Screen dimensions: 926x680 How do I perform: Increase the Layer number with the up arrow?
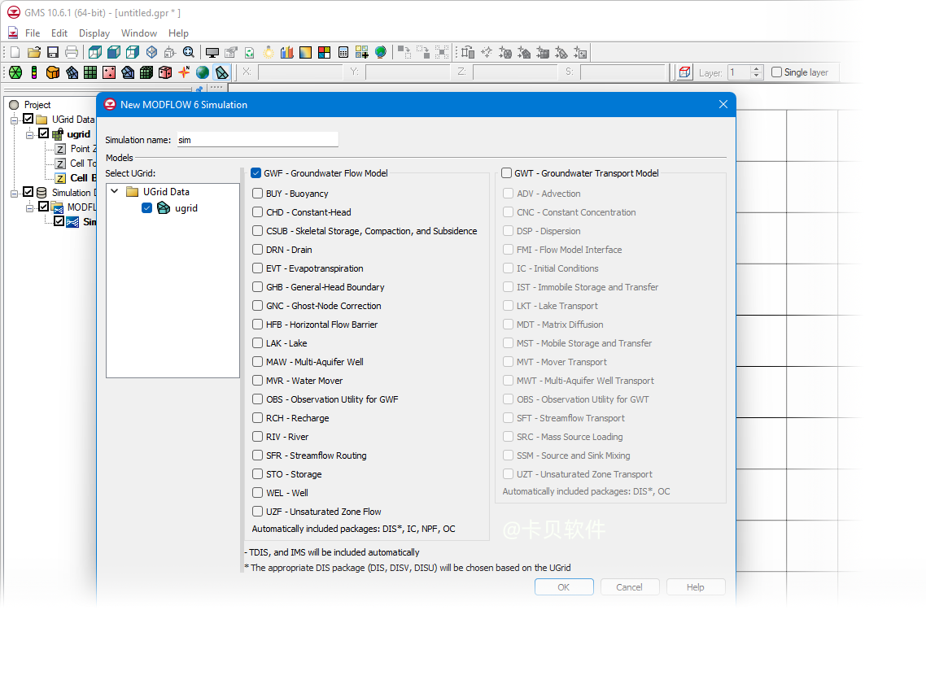click(757, 69)
